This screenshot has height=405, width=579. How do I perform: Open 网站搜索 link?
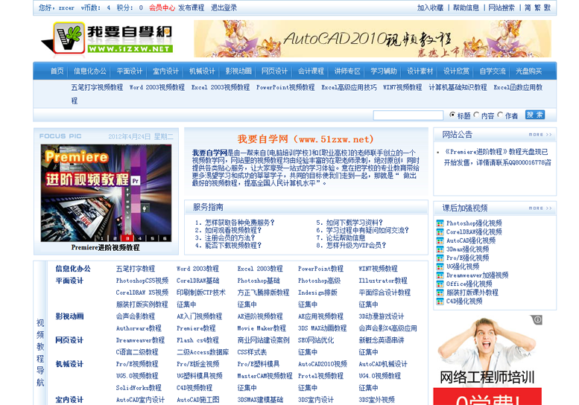[x=502, y=7]
